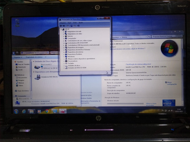Open Windows Media Player from taskbar
Screen dimensions: 190x142
[x=39, y=111]
